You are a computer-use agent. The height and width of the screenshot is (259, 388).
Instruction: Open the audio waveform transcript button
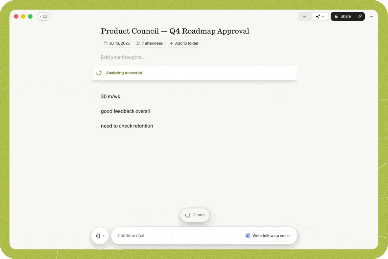98,236
